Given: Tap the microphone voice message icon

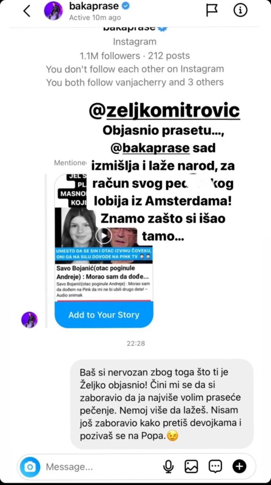Looking at the screenshot, I should tap(169, 467).
